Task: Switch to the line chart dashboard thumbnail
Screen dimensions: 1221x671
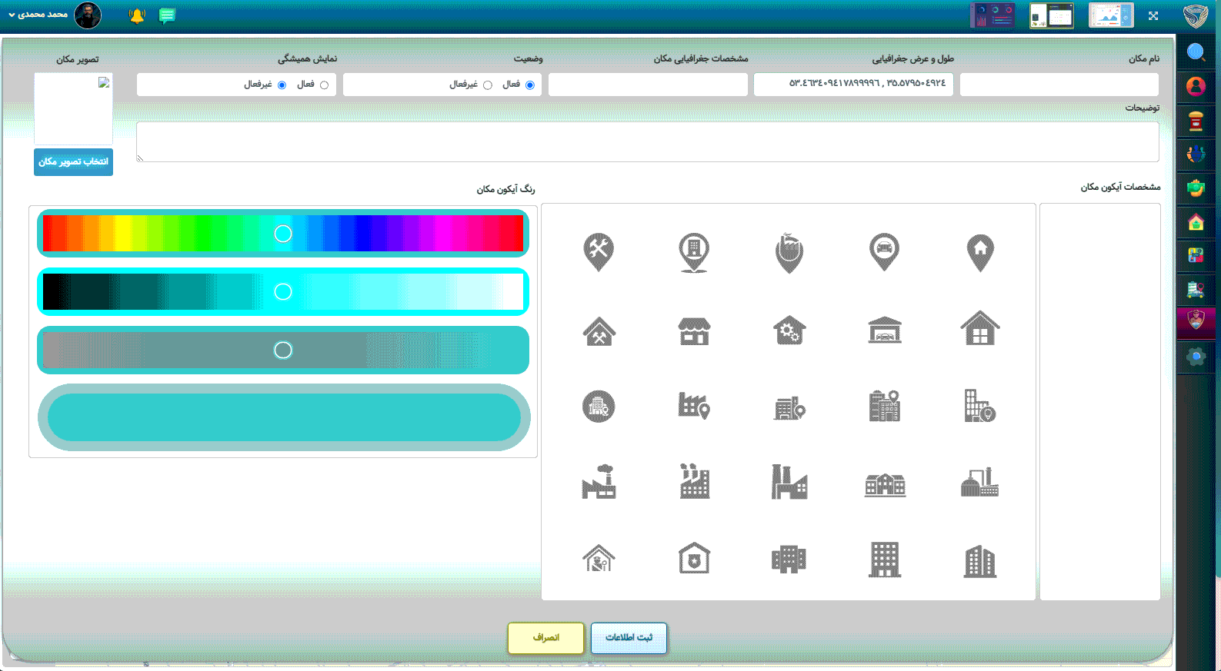Action: click(1110, 15)
